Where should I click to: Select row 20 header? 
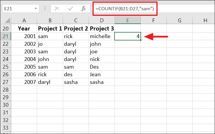(6, 28)
